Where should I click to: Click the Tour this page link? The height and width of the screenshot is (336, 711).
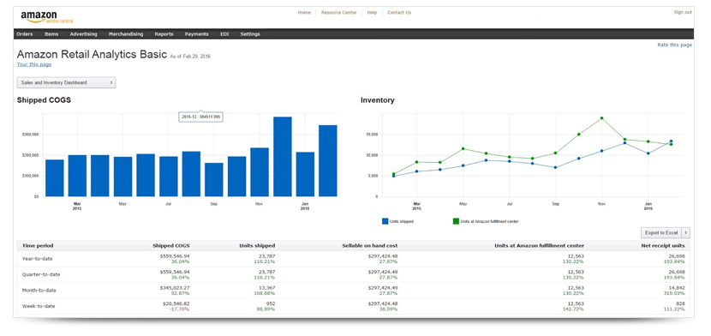[x=34, y=64]
